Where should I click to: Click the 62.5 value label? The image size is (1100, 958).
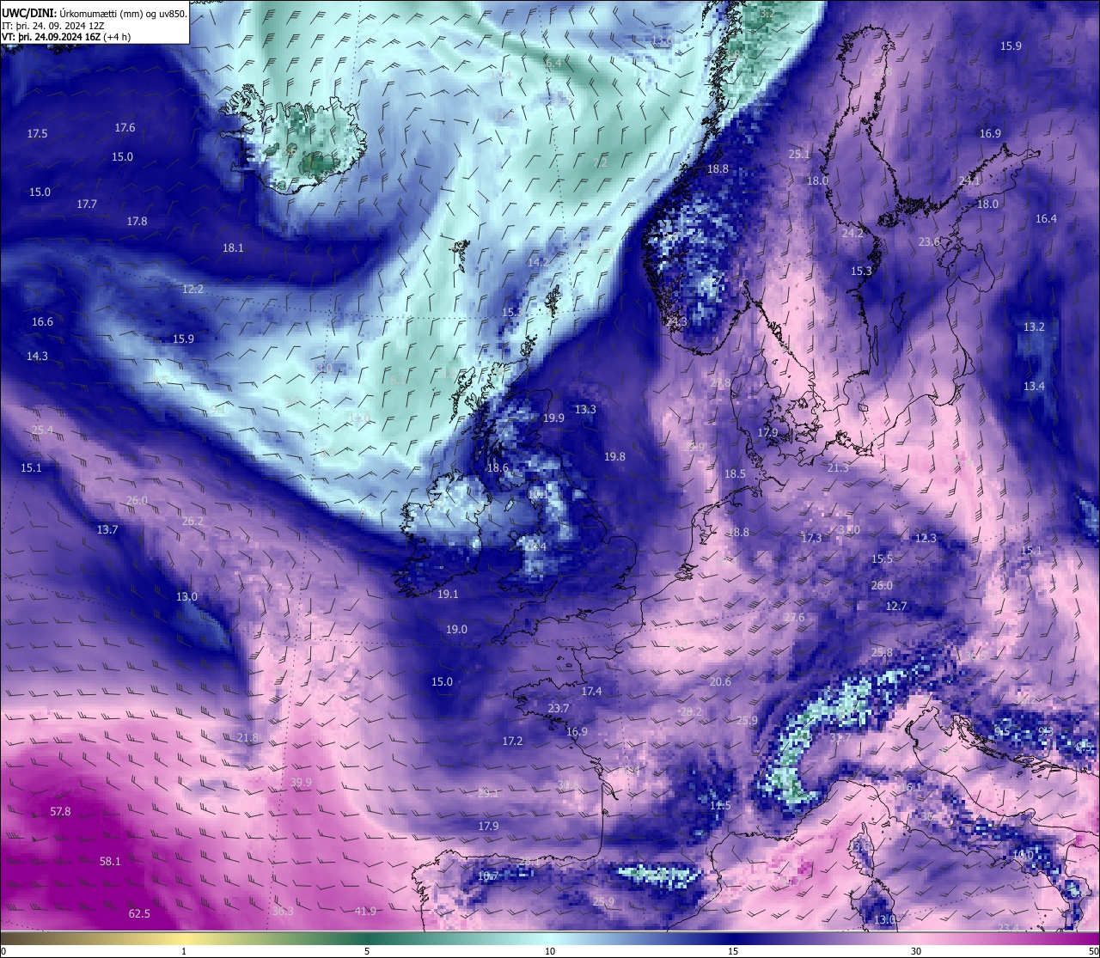[x=139, y=914]
